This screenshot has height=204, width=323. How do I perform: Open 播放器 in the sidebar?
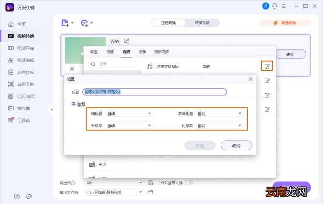(19, 108)
